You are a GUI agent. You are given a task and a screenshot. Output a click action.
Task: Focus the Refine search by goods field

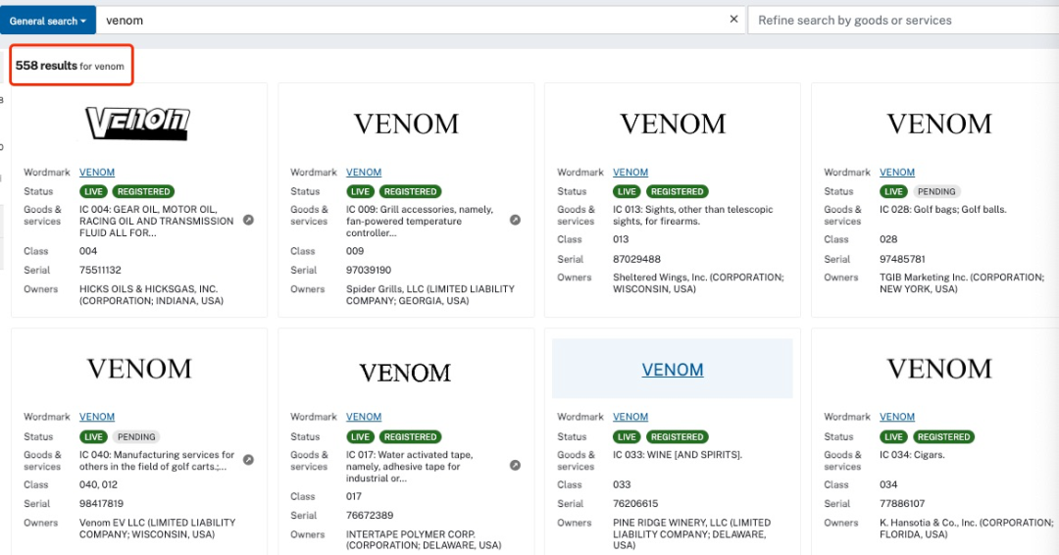(902, 20)
